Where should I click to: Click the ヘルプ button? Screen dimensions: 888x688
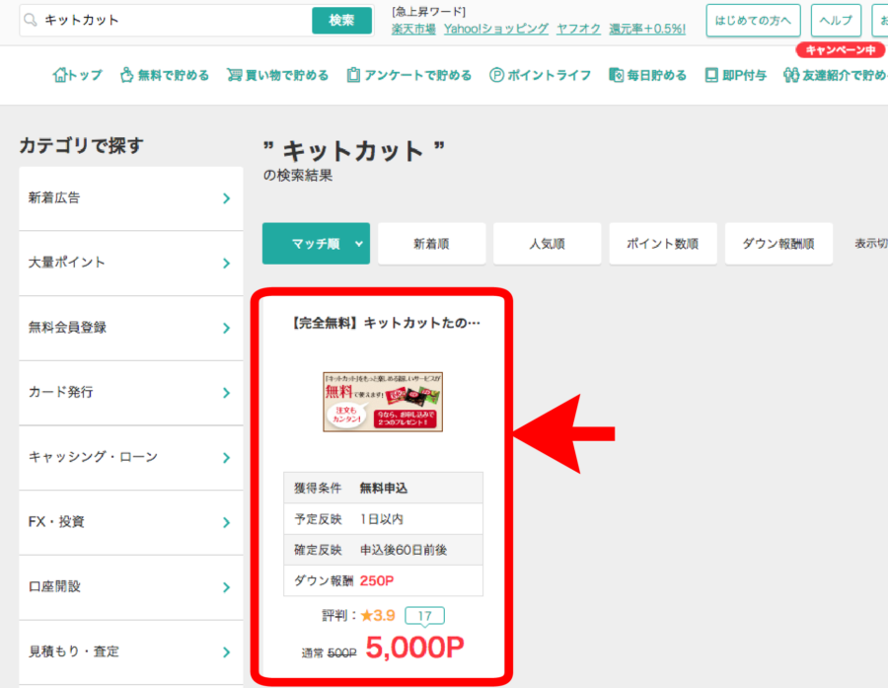836,21
